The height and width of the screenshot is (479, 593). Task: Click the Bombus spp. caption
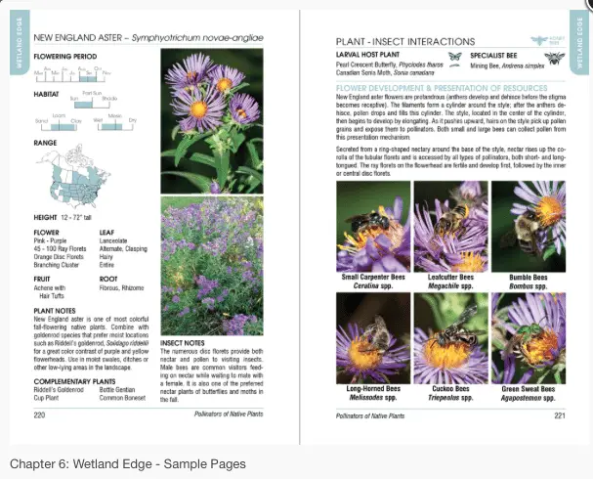529,286
